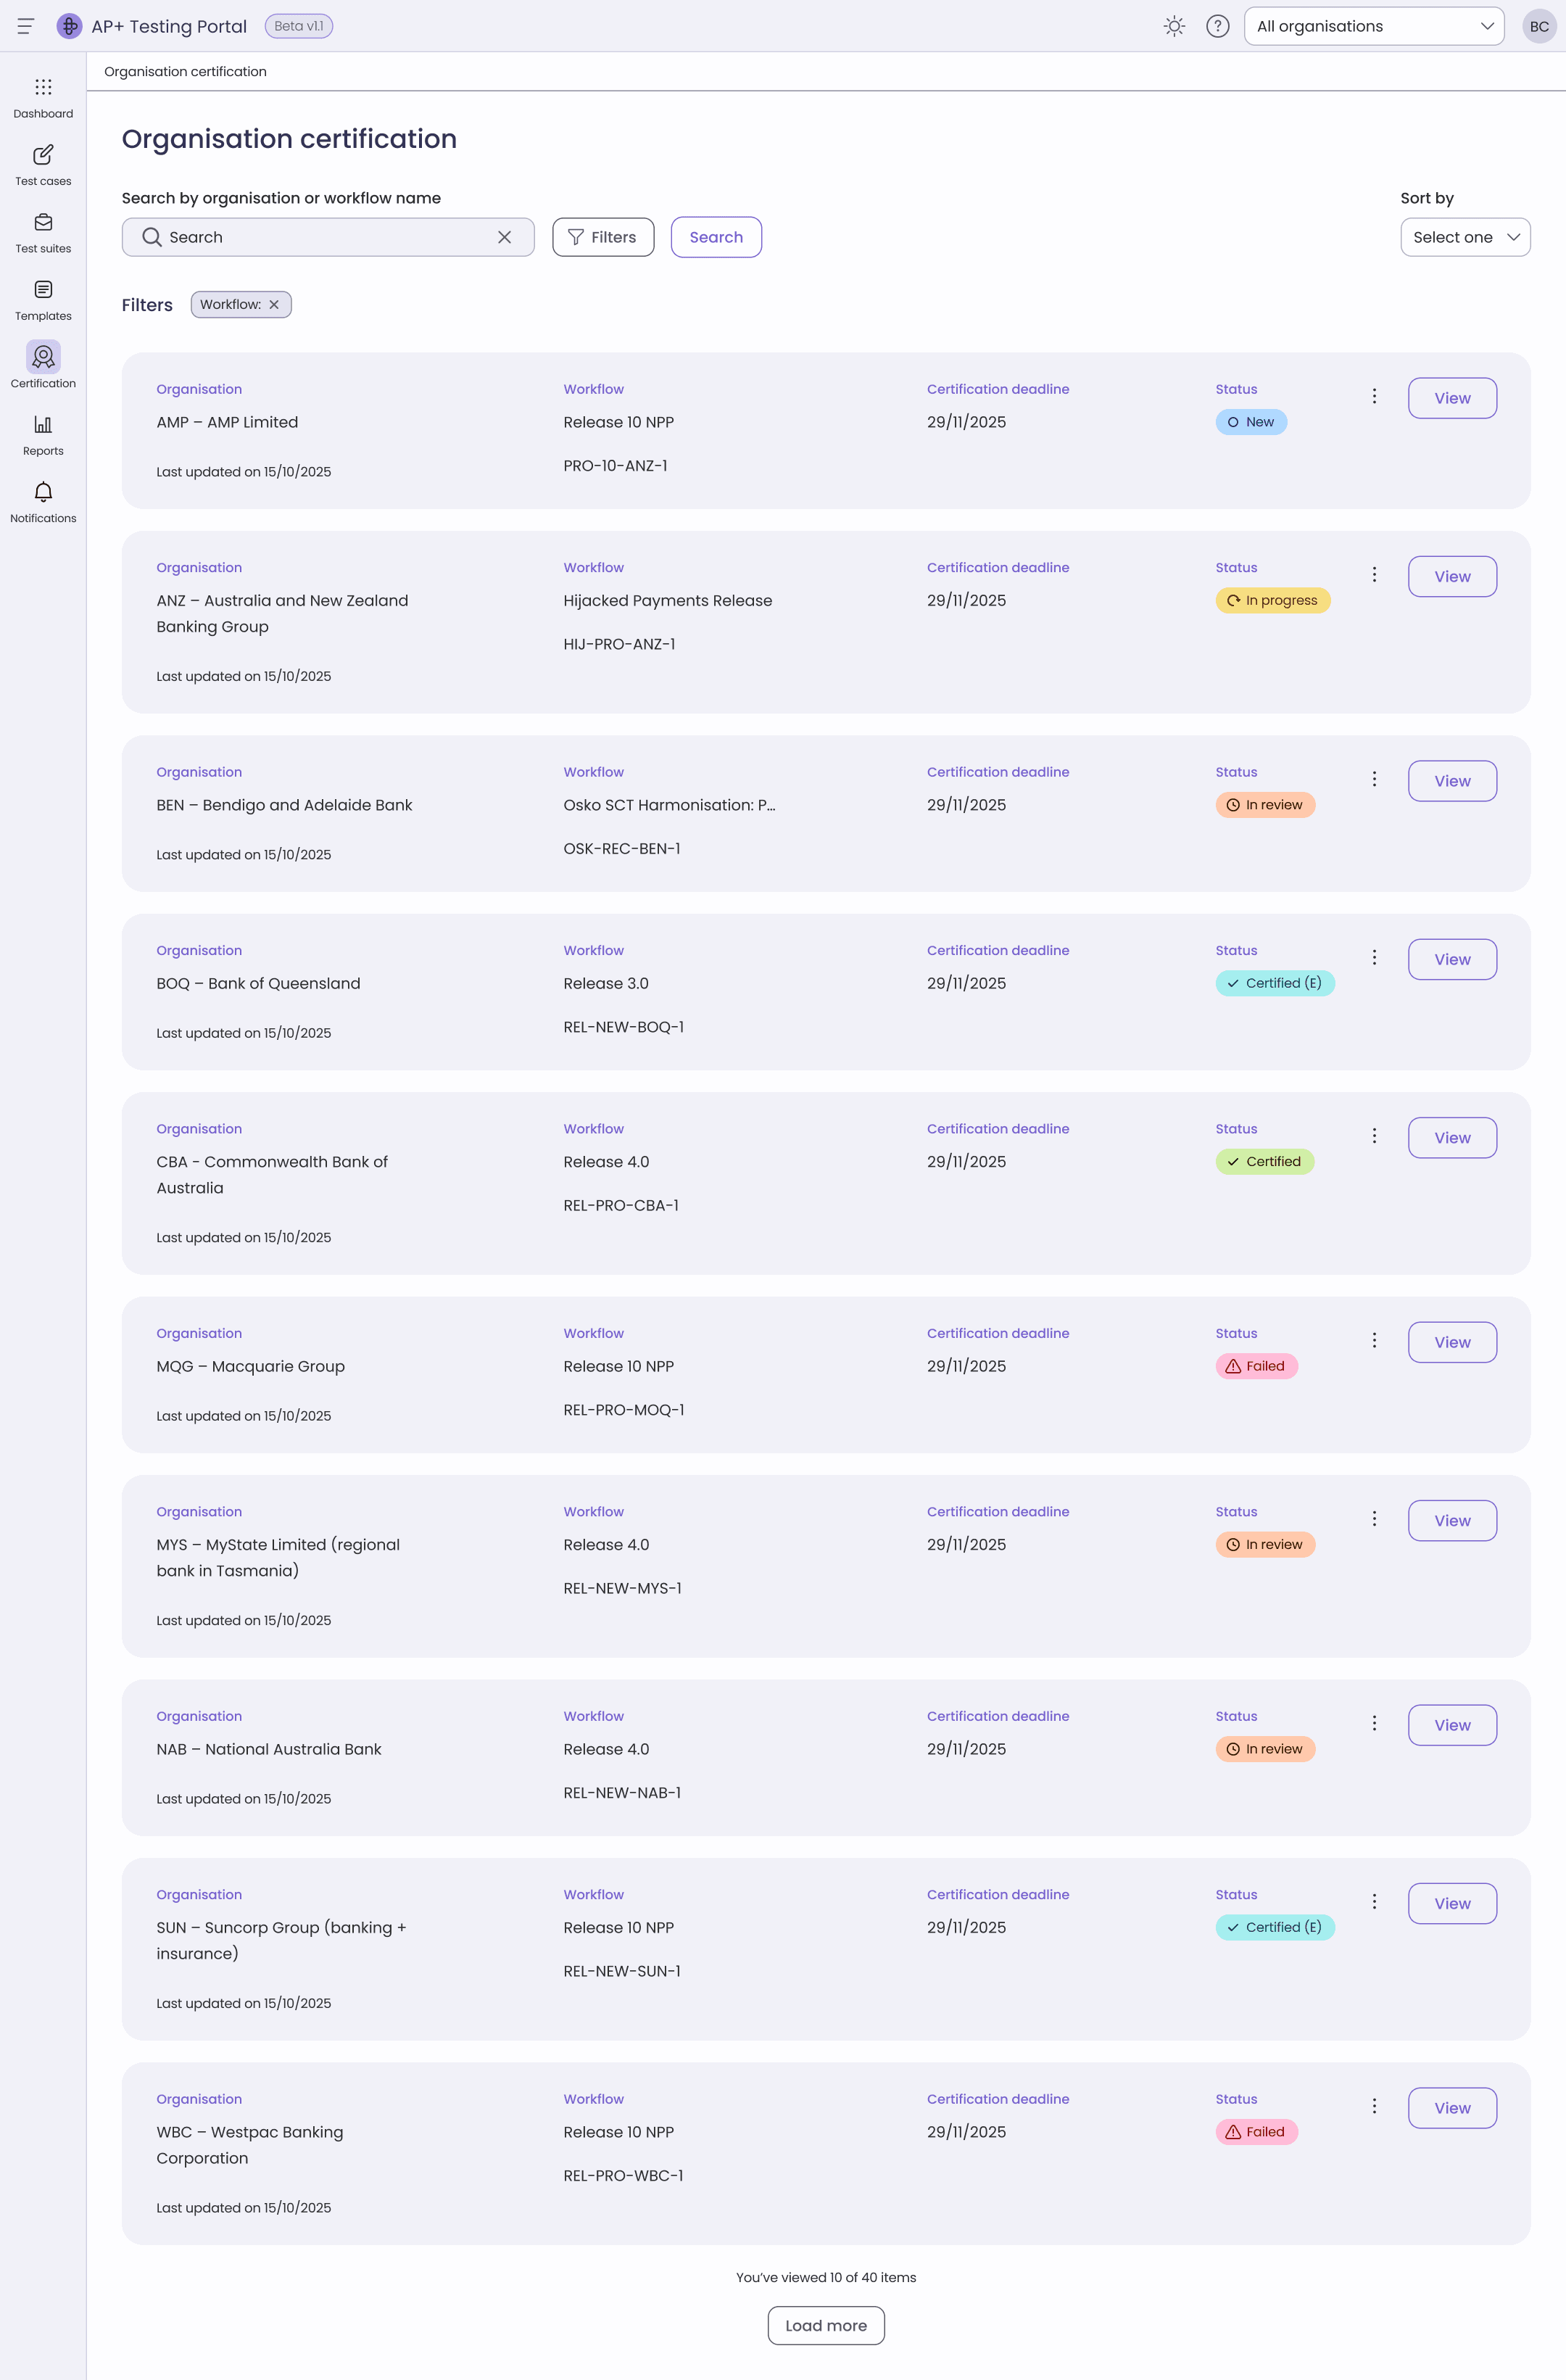The width and height of the screenshot is (1566, 2380).
Task: Open more options for Commonwealth Bank row
Action: coord(1374,1136)
